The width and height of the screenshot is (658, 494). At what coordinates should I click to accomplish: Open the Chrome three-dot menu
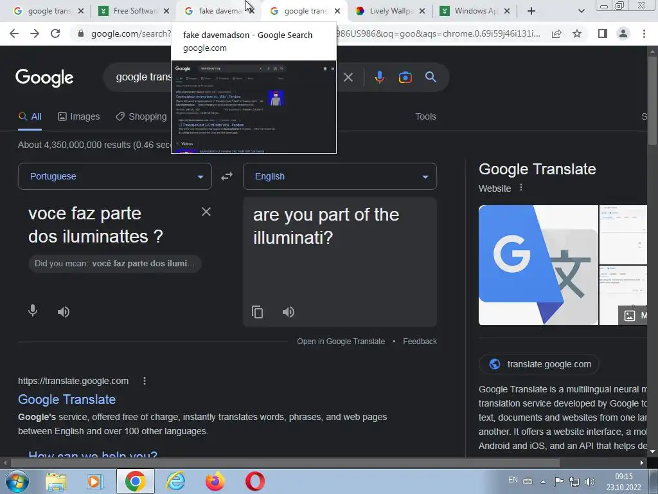click(644, 33)
